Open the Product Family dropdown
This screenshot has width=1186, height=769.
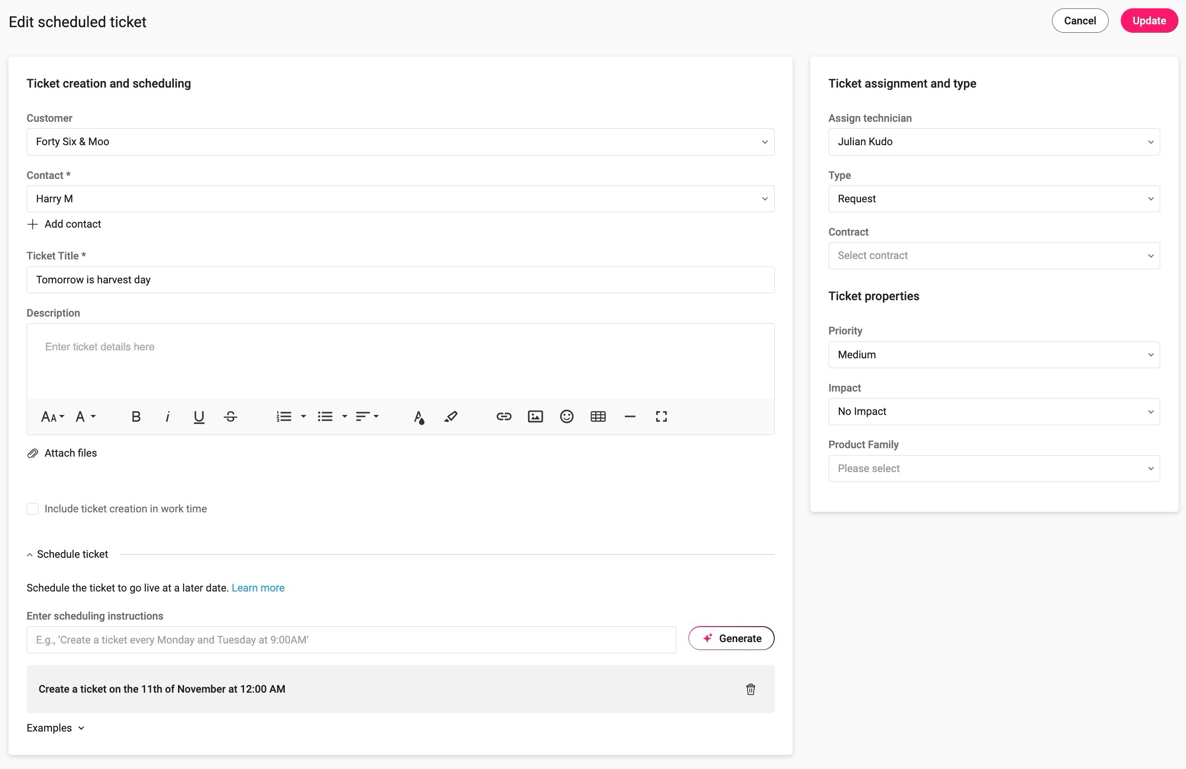[993, 468]
